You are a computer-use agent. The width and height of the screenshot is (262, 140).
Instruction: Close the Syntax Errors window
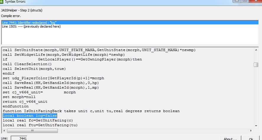[255, 1]
